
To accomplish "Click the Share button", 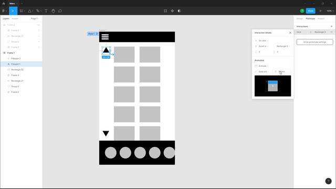I will (310, 10).
